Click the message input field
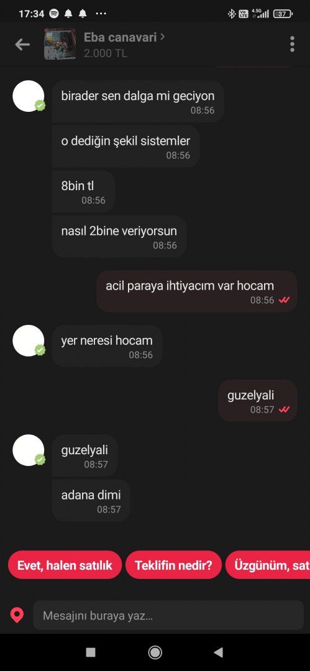This screenshot has height=671, width=310. pos(168,615)
